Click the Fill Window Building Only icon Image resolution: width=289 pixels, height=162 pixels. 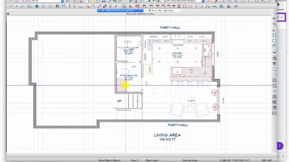(x=274, y=40)
